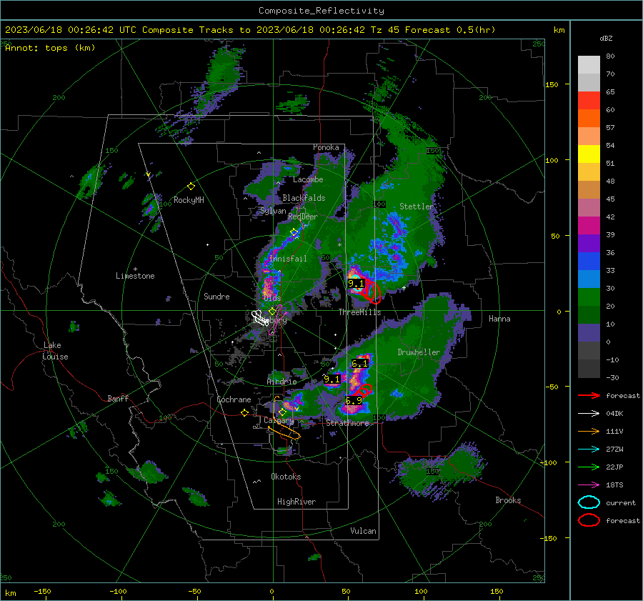Click the Sylvan label
This screenshot has height=601, width=643.
tap(273, 211)
